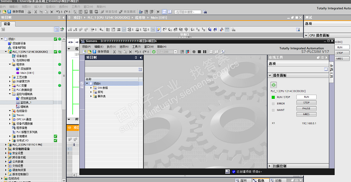This screenshot has width=351, height=182.
Task: Click the download to device icon in TIA toolbar
Action: tap(80, 12)
